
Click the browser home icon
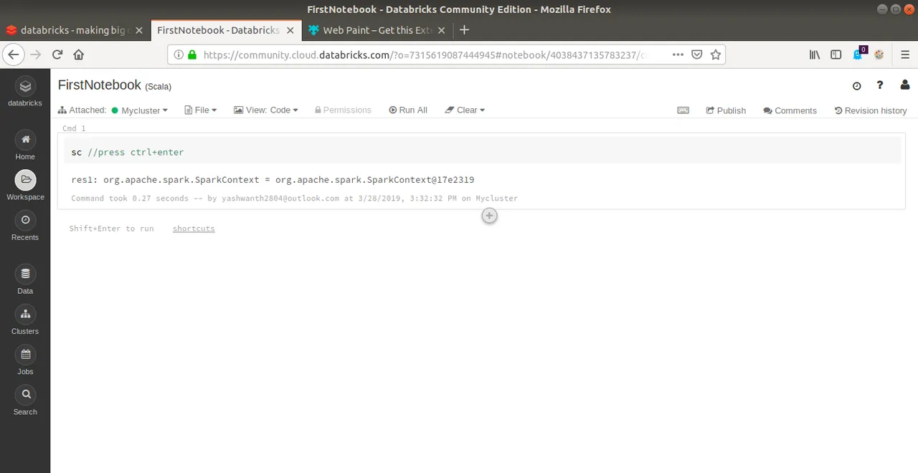(x=79, y=54)
